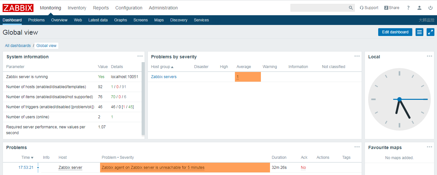
Task: Toggle fullscreen dashboard mode icon
Action: pyautogui.click(x=431, y=32)
